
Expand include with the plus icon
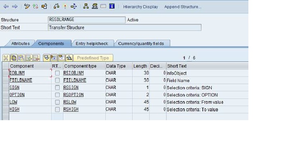coord(54,58)
